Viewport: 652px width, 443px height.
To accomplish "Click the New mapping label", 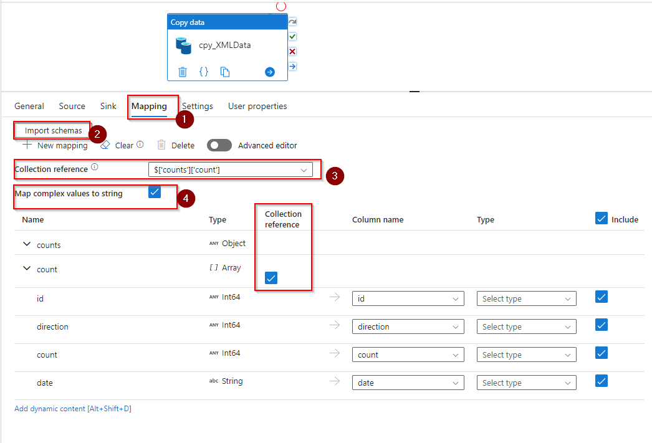I will 62,145.
